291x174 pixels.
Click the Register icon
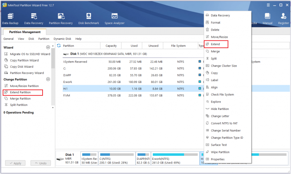[x=283, y=19]
